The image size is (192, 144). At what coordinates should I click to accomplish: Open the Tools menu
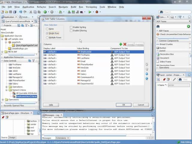pos(102,7)
